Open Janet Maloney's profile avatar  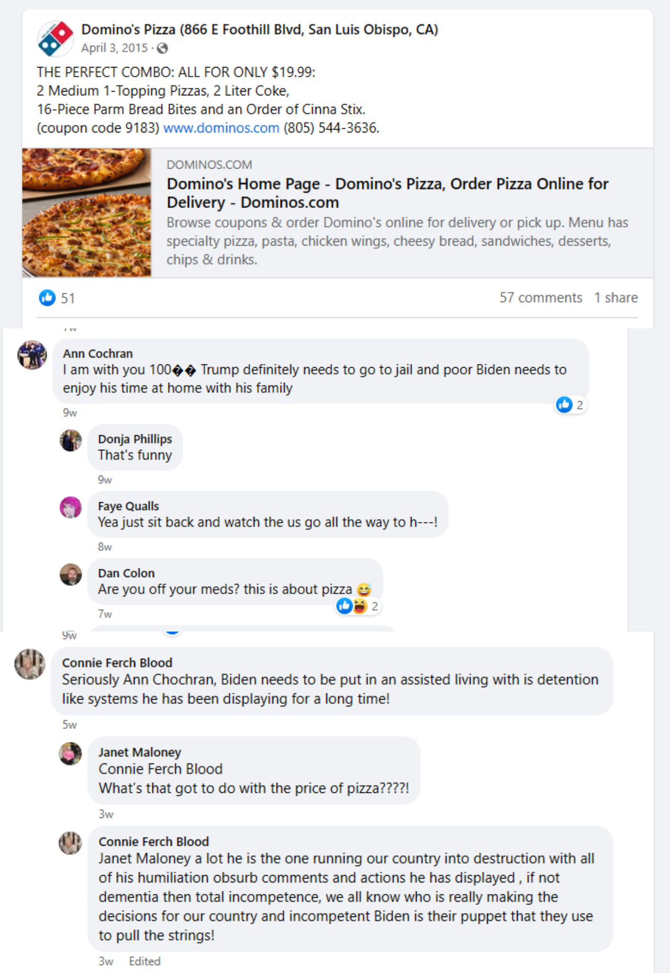tap(70, 753)
